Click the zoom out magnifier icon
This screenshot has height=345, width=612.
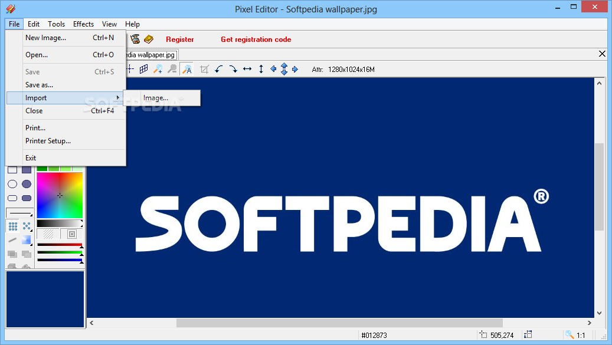(x=172, y=70)
